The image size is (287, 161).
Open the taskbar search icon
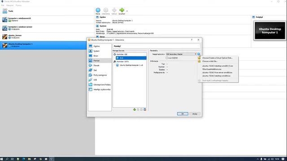click(x=7, y=159)
